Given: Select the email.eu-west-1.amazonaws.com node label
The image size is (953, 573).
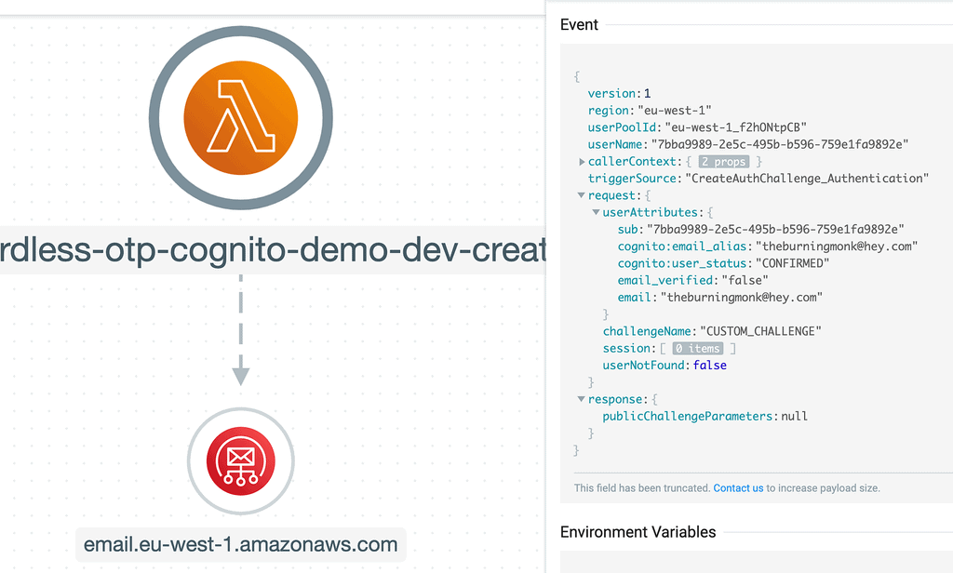Looking at the screenshot, I should coord(240,544).
